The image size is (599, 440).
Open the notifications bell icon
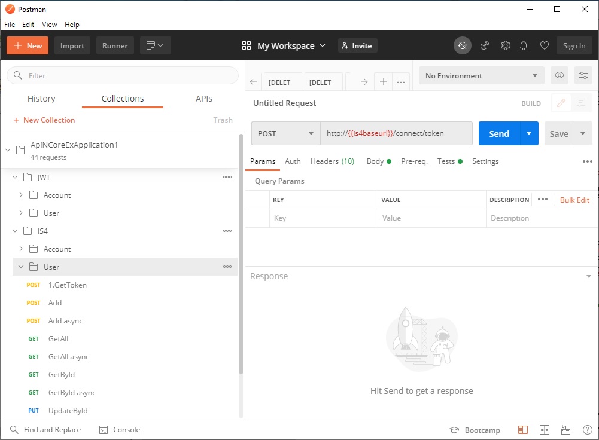pos(524,46)
